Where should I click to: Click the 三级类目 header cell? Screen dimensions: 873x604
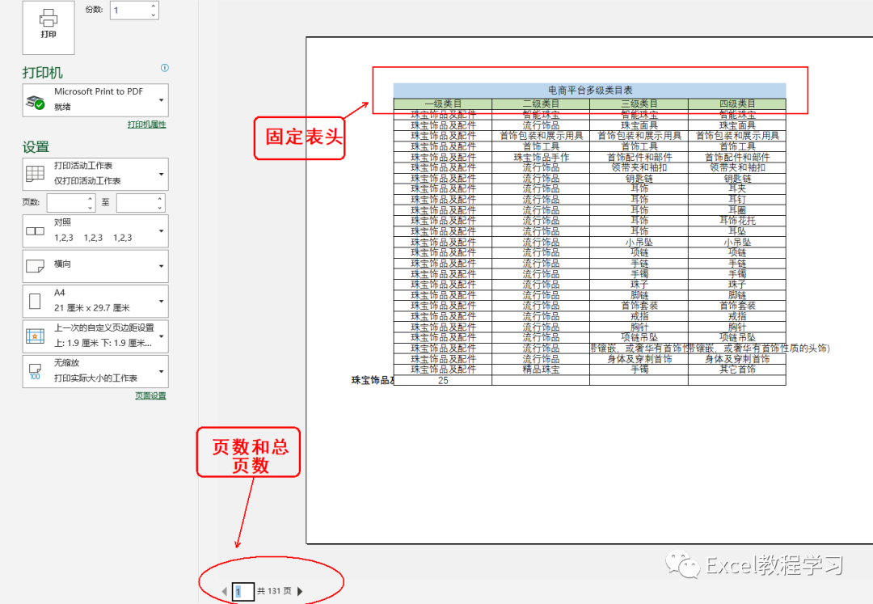point(639,104)
